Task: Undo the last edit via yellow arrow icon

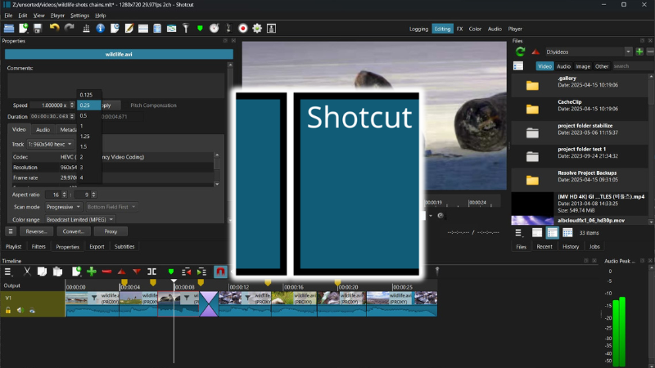Action: [54, 28]
